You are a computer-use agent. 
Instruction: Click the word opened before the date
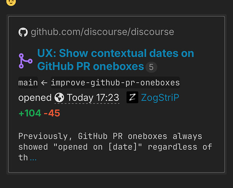(x=35, y=98)
